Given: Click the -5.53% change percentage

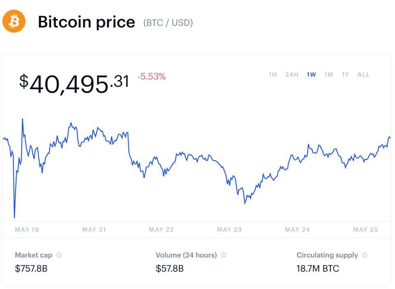Looking at the screenshot, I should click(x=151, y=76).
